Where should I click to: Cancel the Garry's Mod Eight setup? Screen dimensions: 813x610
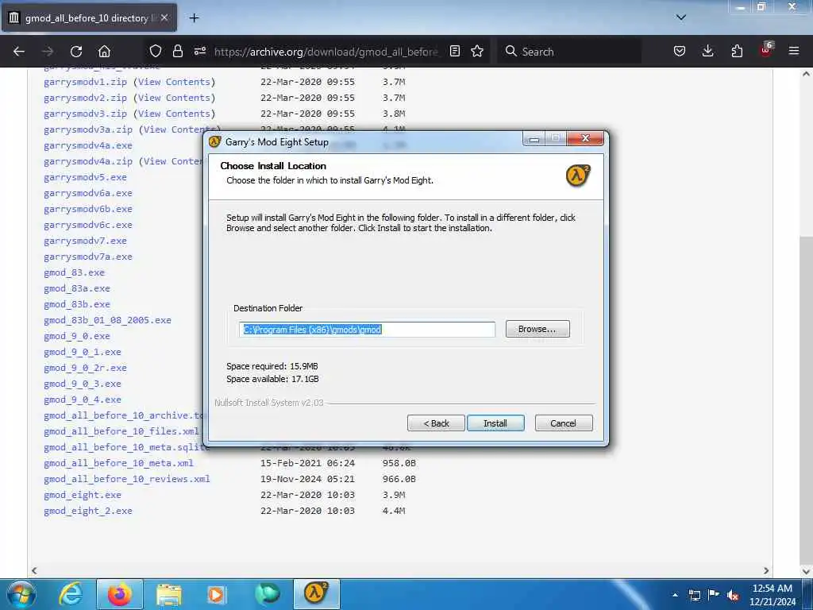click(563, 423)
